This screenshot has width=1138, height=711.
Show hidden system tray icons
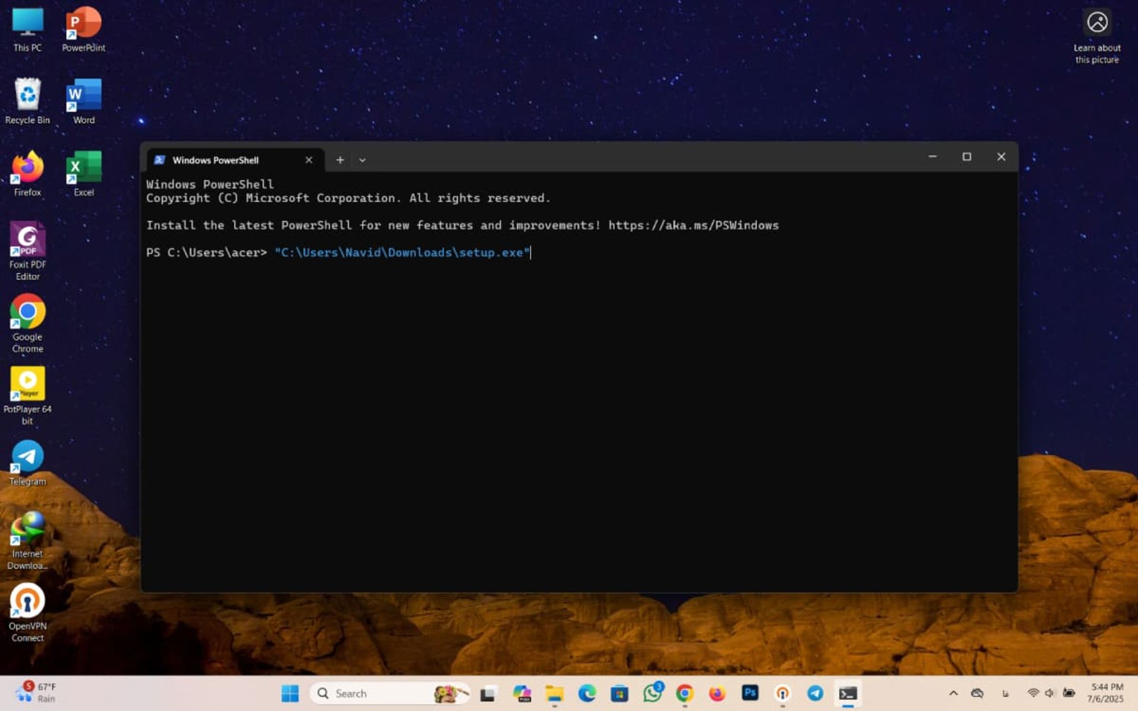point(953,693)
